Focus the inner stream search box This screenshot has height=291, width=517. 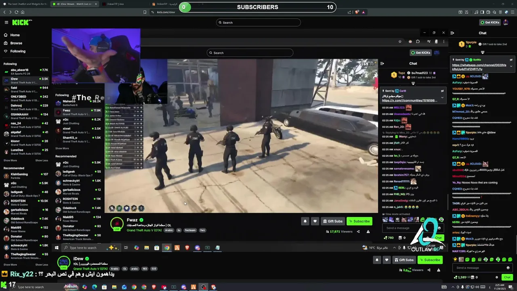(250, 53)
